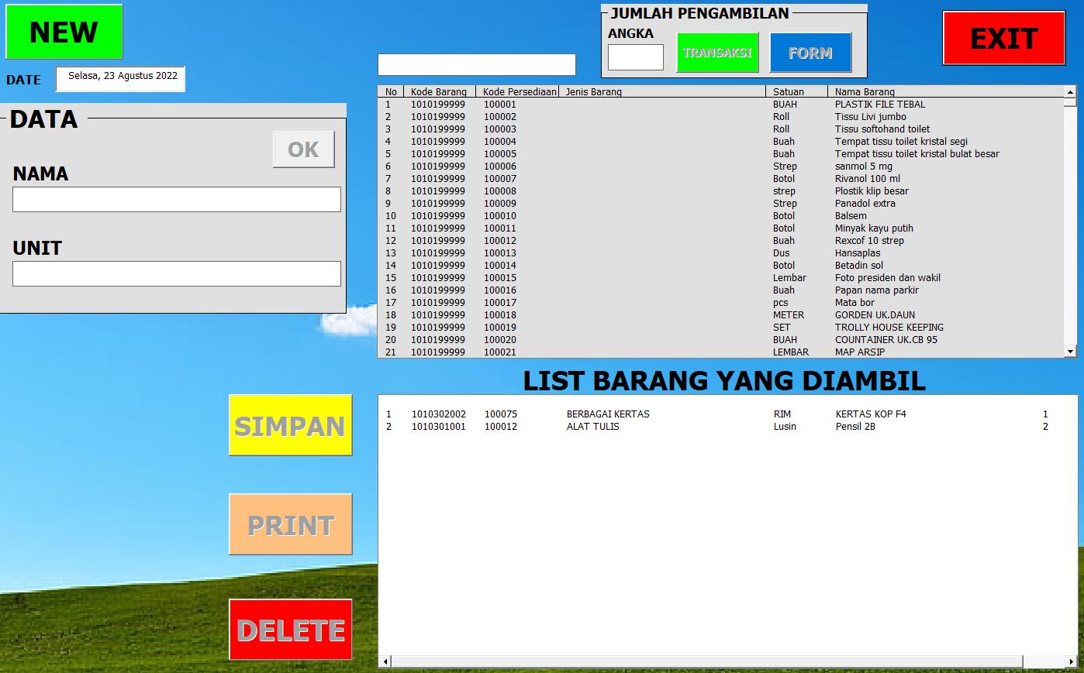1084x673 pixels.
Task: Click the search box above the item list
Action: (477, 64)
